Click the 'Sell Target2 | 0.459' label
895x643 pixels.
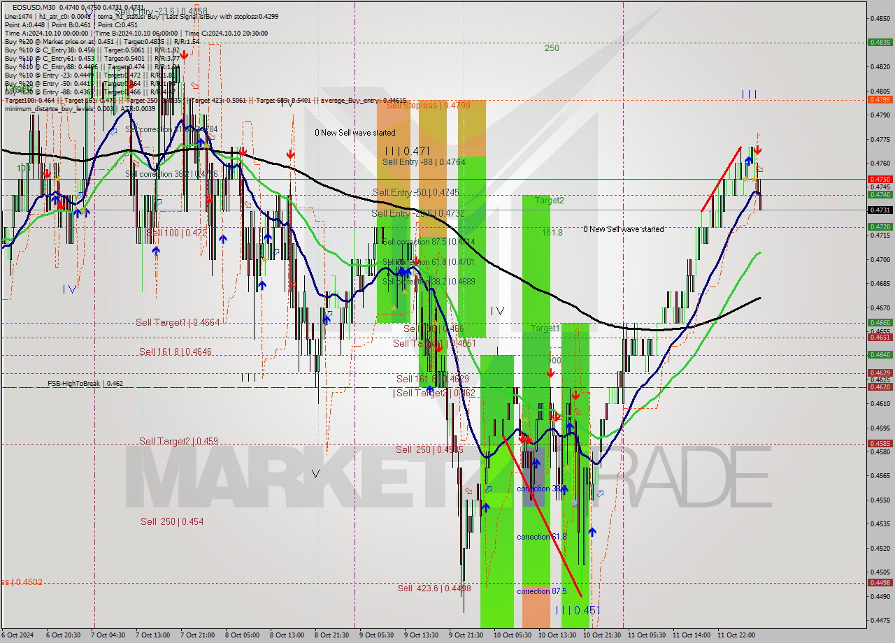tap(178, 441)
